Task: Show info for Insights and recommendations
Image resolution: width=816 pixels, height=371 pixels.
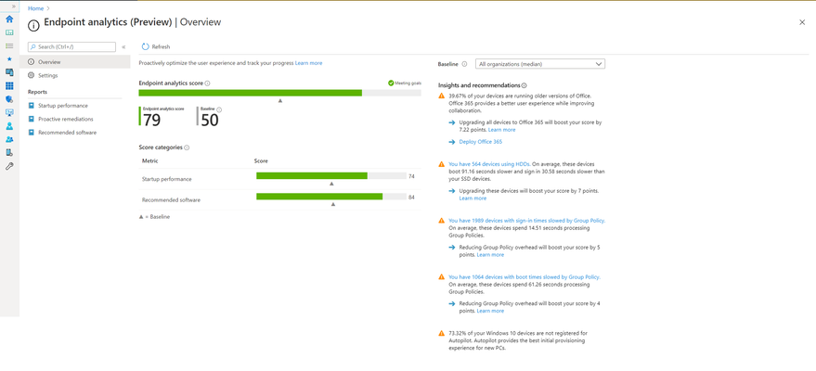Action: coord(525,85)
